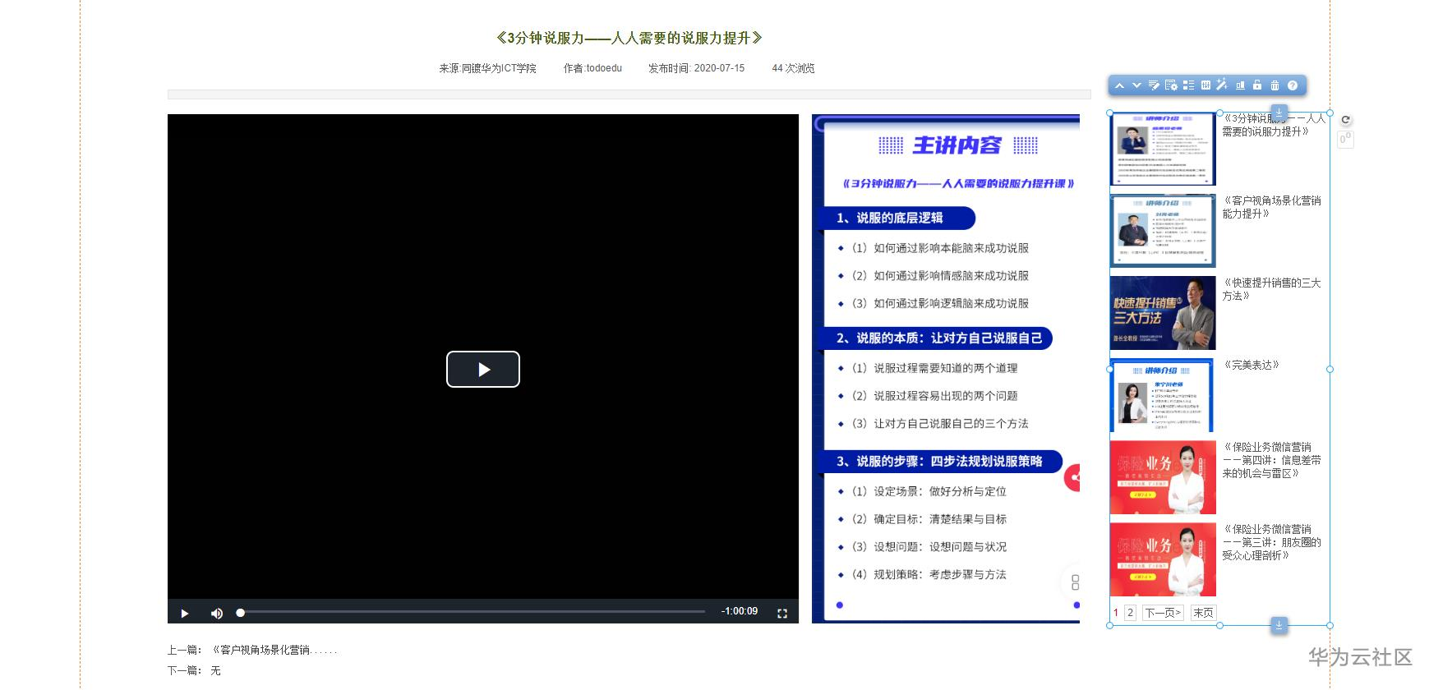This screenshot has width=1429, height=690.
Task: Click the 下一篇 next article label
Action: coord(184,670)
